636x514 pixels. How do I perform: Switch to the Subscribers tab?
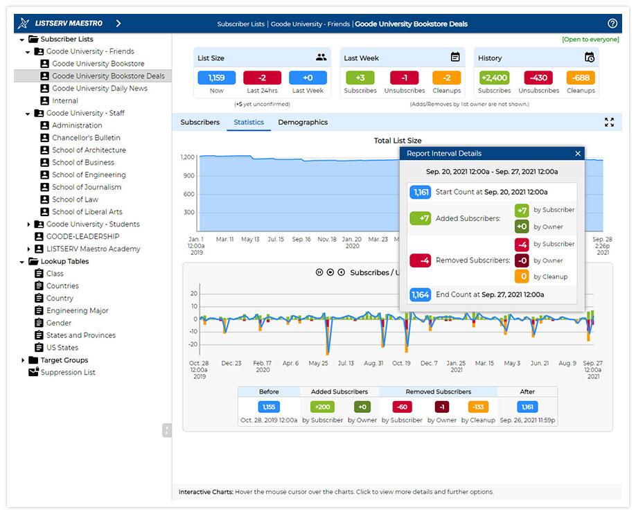point(200,122)
